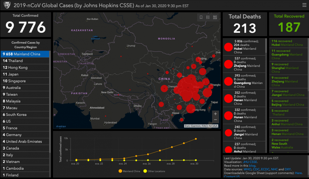Select the Guangdong recovered entry

coord(287,54)
